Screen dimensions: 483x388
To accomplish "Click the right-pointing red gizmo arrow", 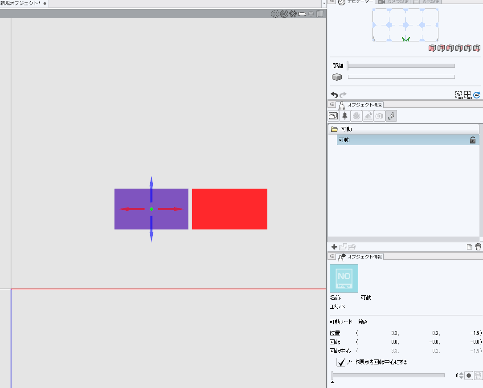I will pyautogui.click(x=171, y=209).
